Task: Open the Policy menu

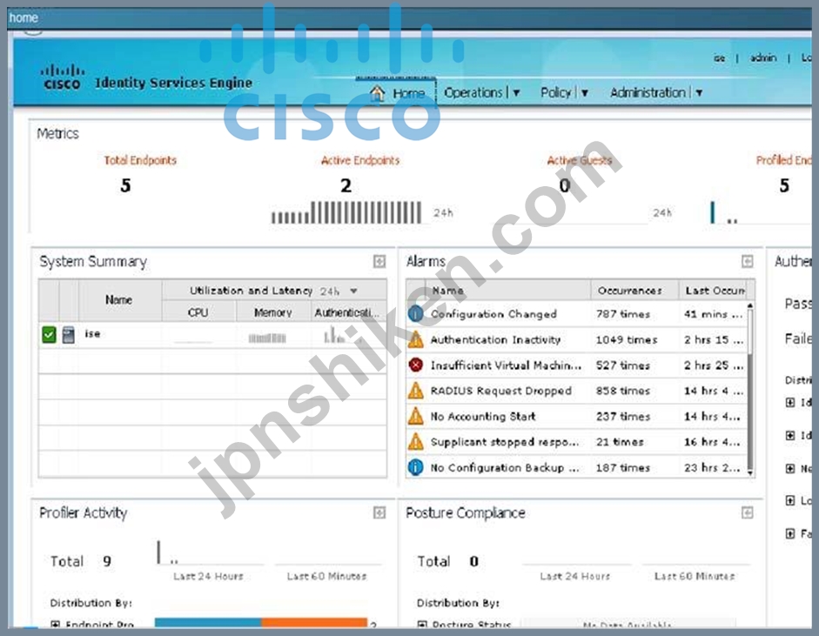Action: click(x=565, y=93)
